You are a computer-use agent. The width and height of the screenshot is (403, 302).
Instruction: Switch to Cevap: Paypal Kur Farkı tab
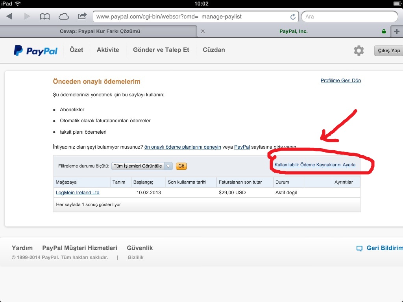pyautogui.click(x=100, y=31)
